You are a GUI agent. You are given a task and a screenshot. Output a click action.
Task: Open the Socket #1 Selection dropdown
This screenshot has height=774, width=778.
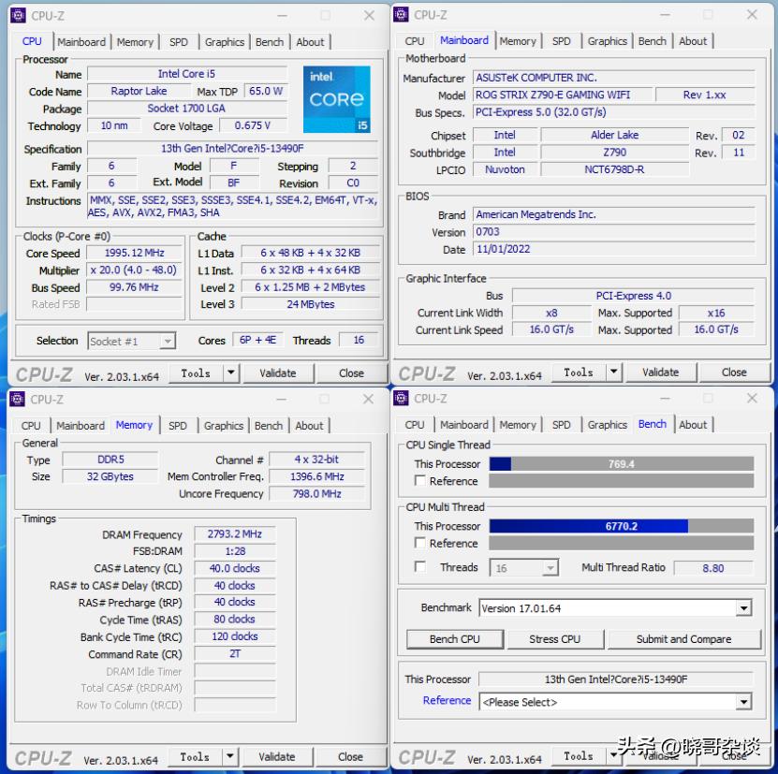(x=168, y=342)
